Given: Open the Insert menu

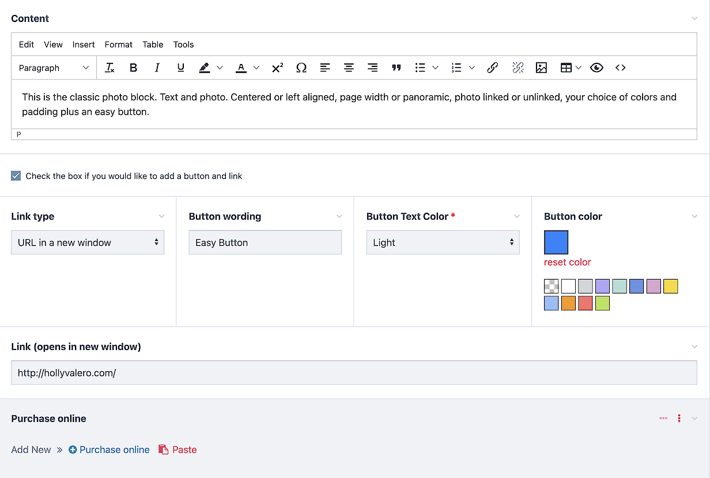Looking at the screenshot, I should pos(84,44).
